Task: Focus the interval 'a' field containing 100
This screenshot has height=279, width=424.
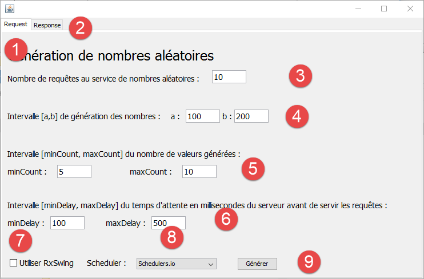Action: pyautogui.click(x=202, y=116)
